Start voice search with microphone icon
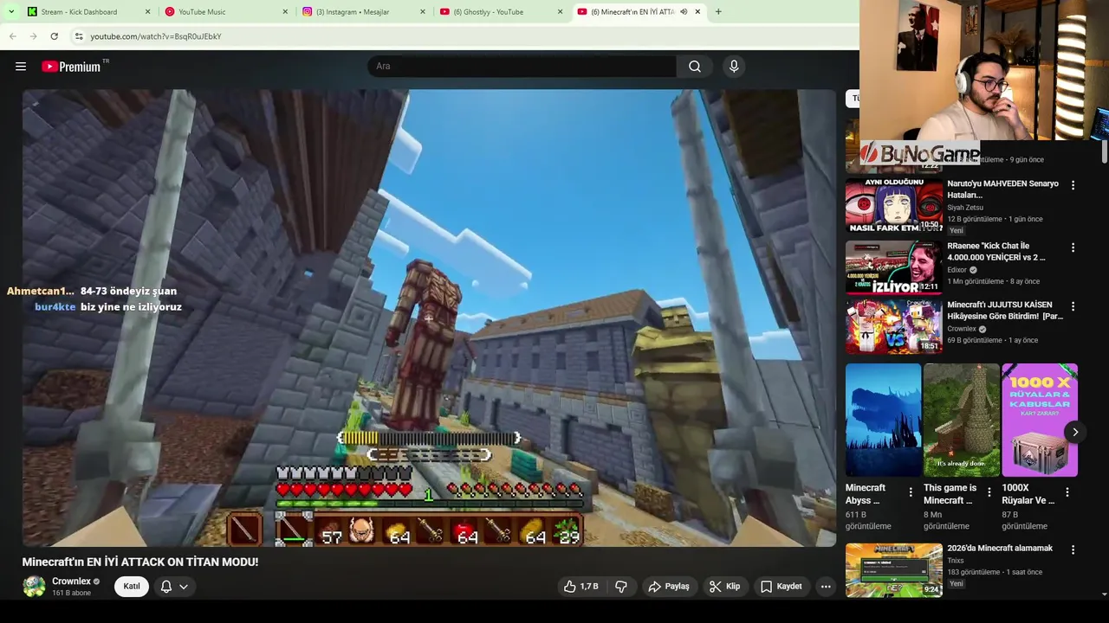1109x623 pixels. (734, 67)
